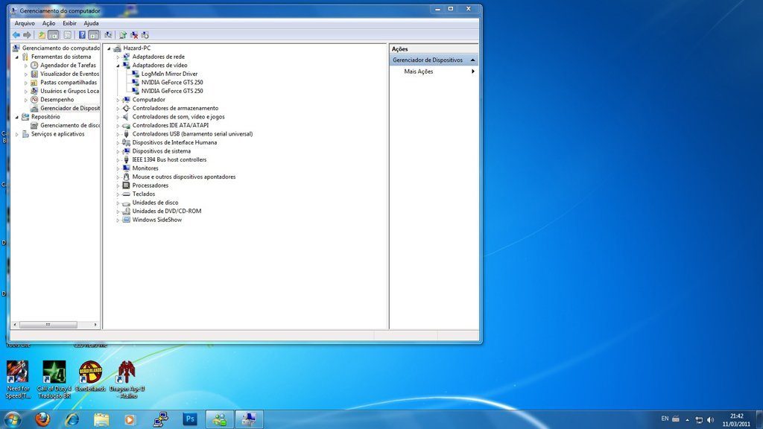The height and width of the screenshot is (429, 763).
Task: Select Teclados device category
Action: 144,194
